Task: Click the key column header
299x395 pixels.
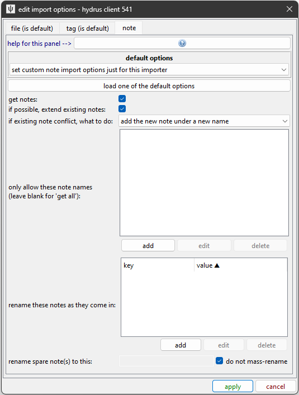Action: (158, 265)
